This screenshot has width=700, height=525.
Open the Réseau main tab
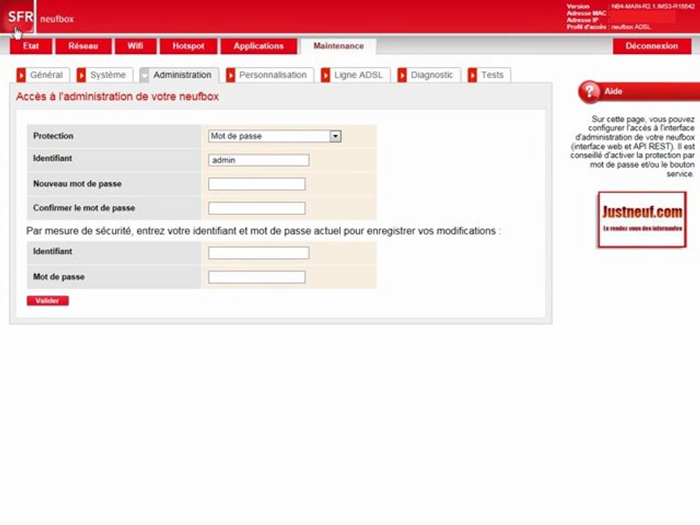point(83,46)
